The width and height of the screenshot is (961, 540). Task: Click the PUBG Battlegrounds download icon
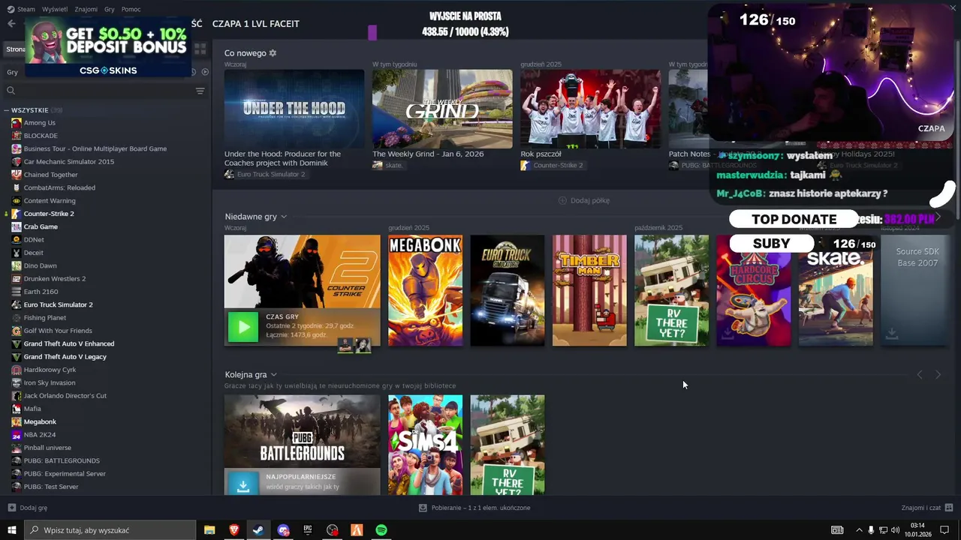pos(243,486)
